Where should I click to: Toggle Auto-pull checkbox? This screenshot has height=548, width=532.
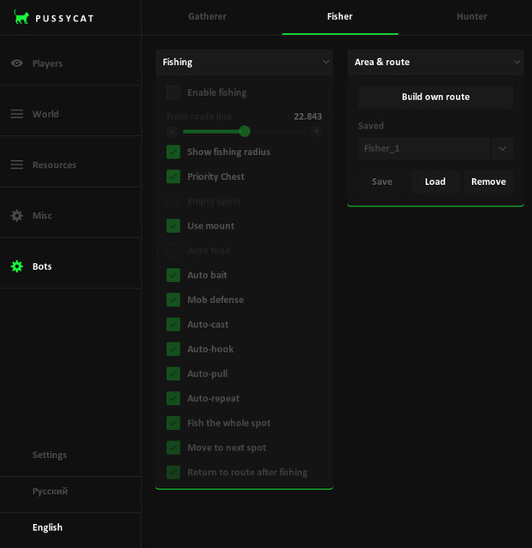pos(174,373)
